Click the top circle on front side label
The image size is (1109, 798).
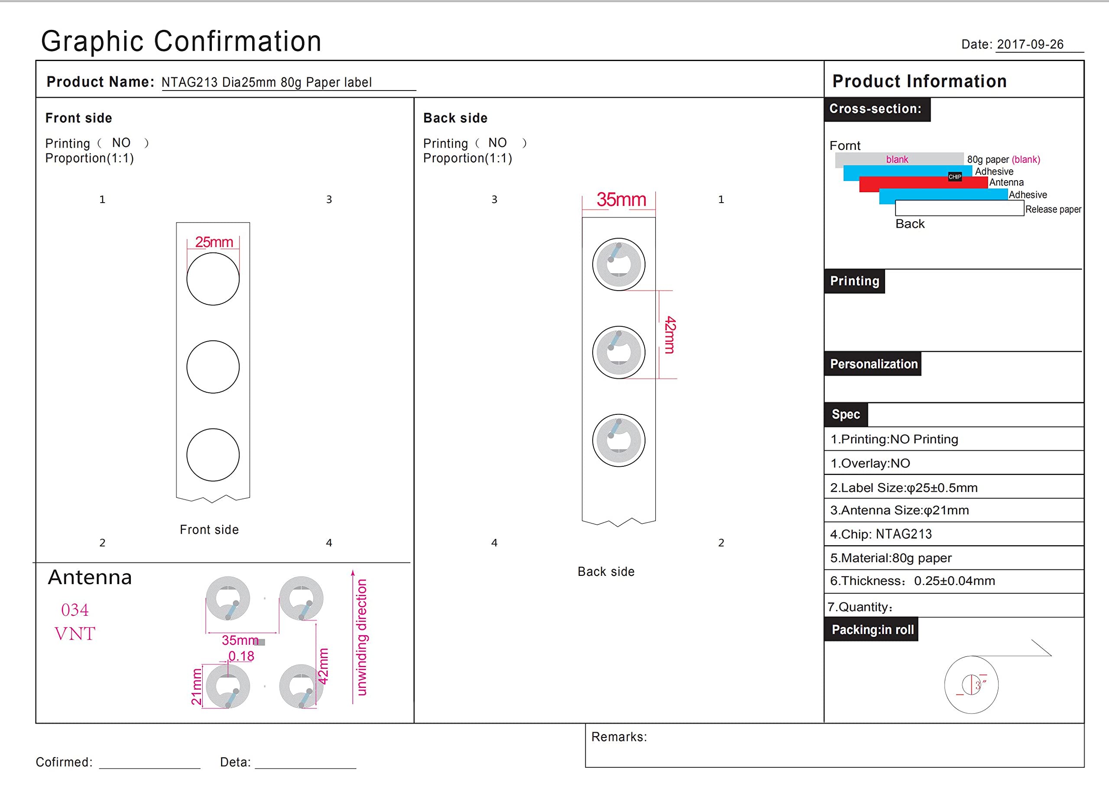pos(213,279)
